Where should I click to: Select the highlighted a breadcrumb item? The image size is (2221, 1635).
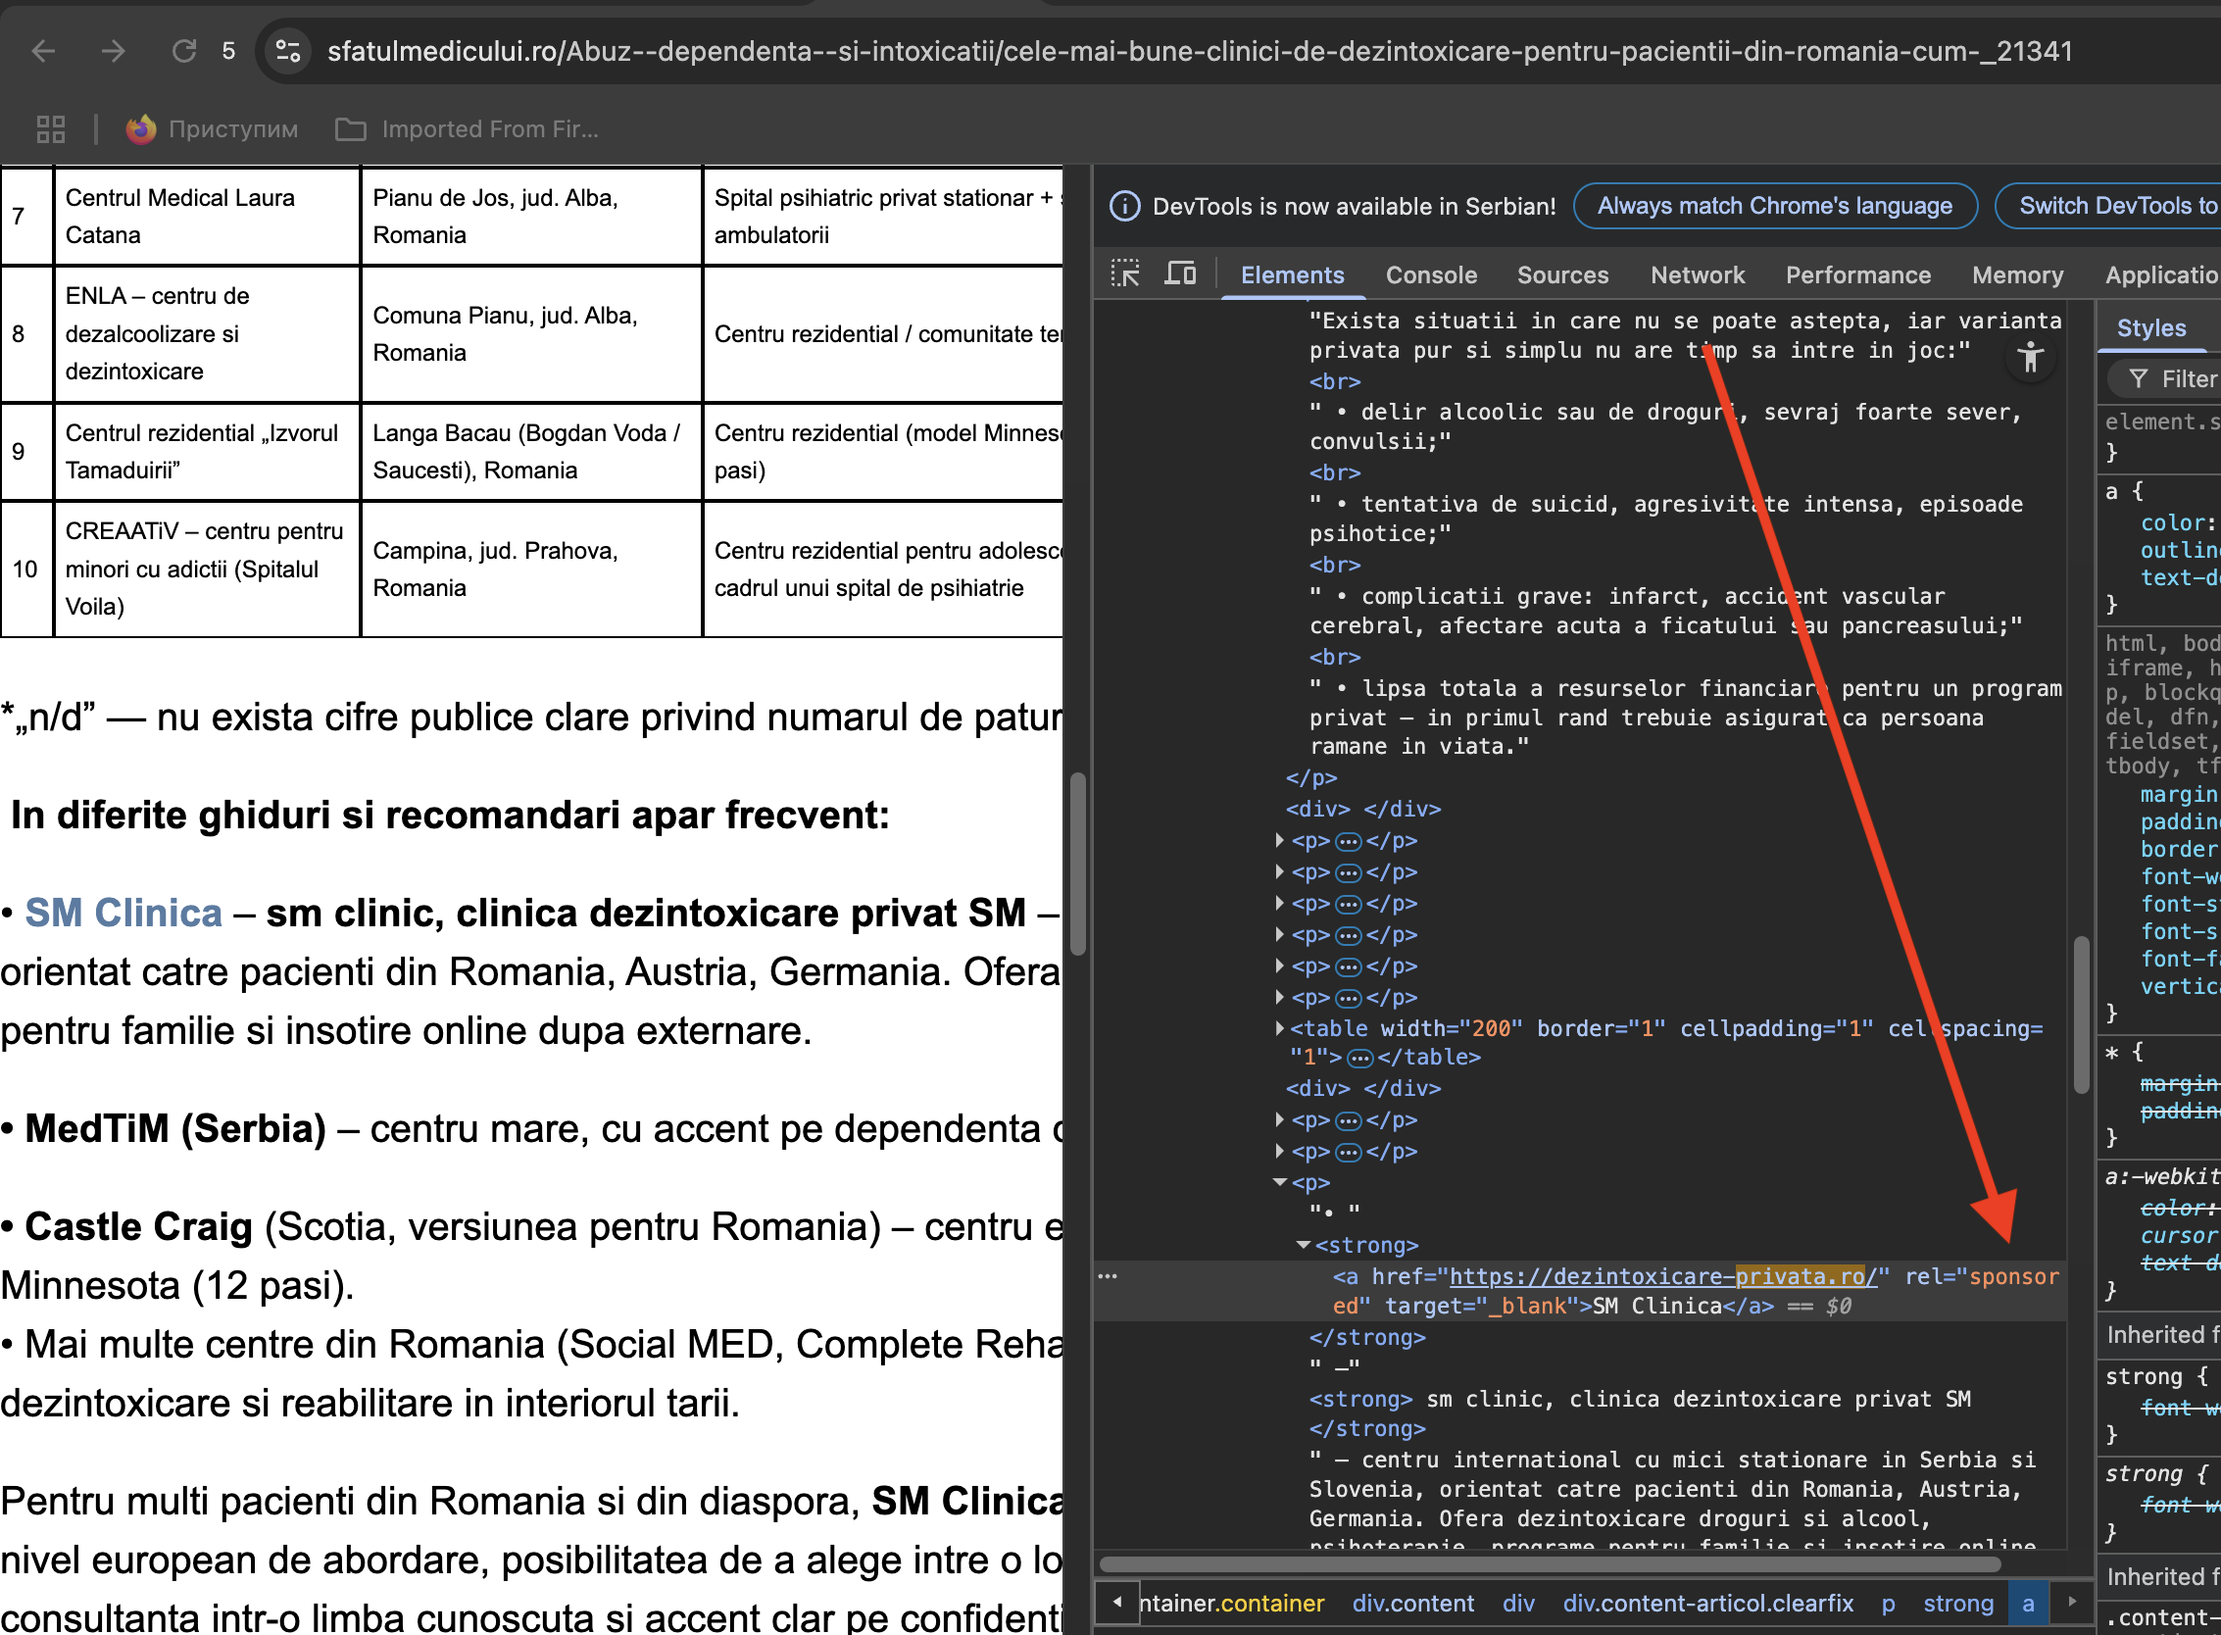tap(2028, 1604)
